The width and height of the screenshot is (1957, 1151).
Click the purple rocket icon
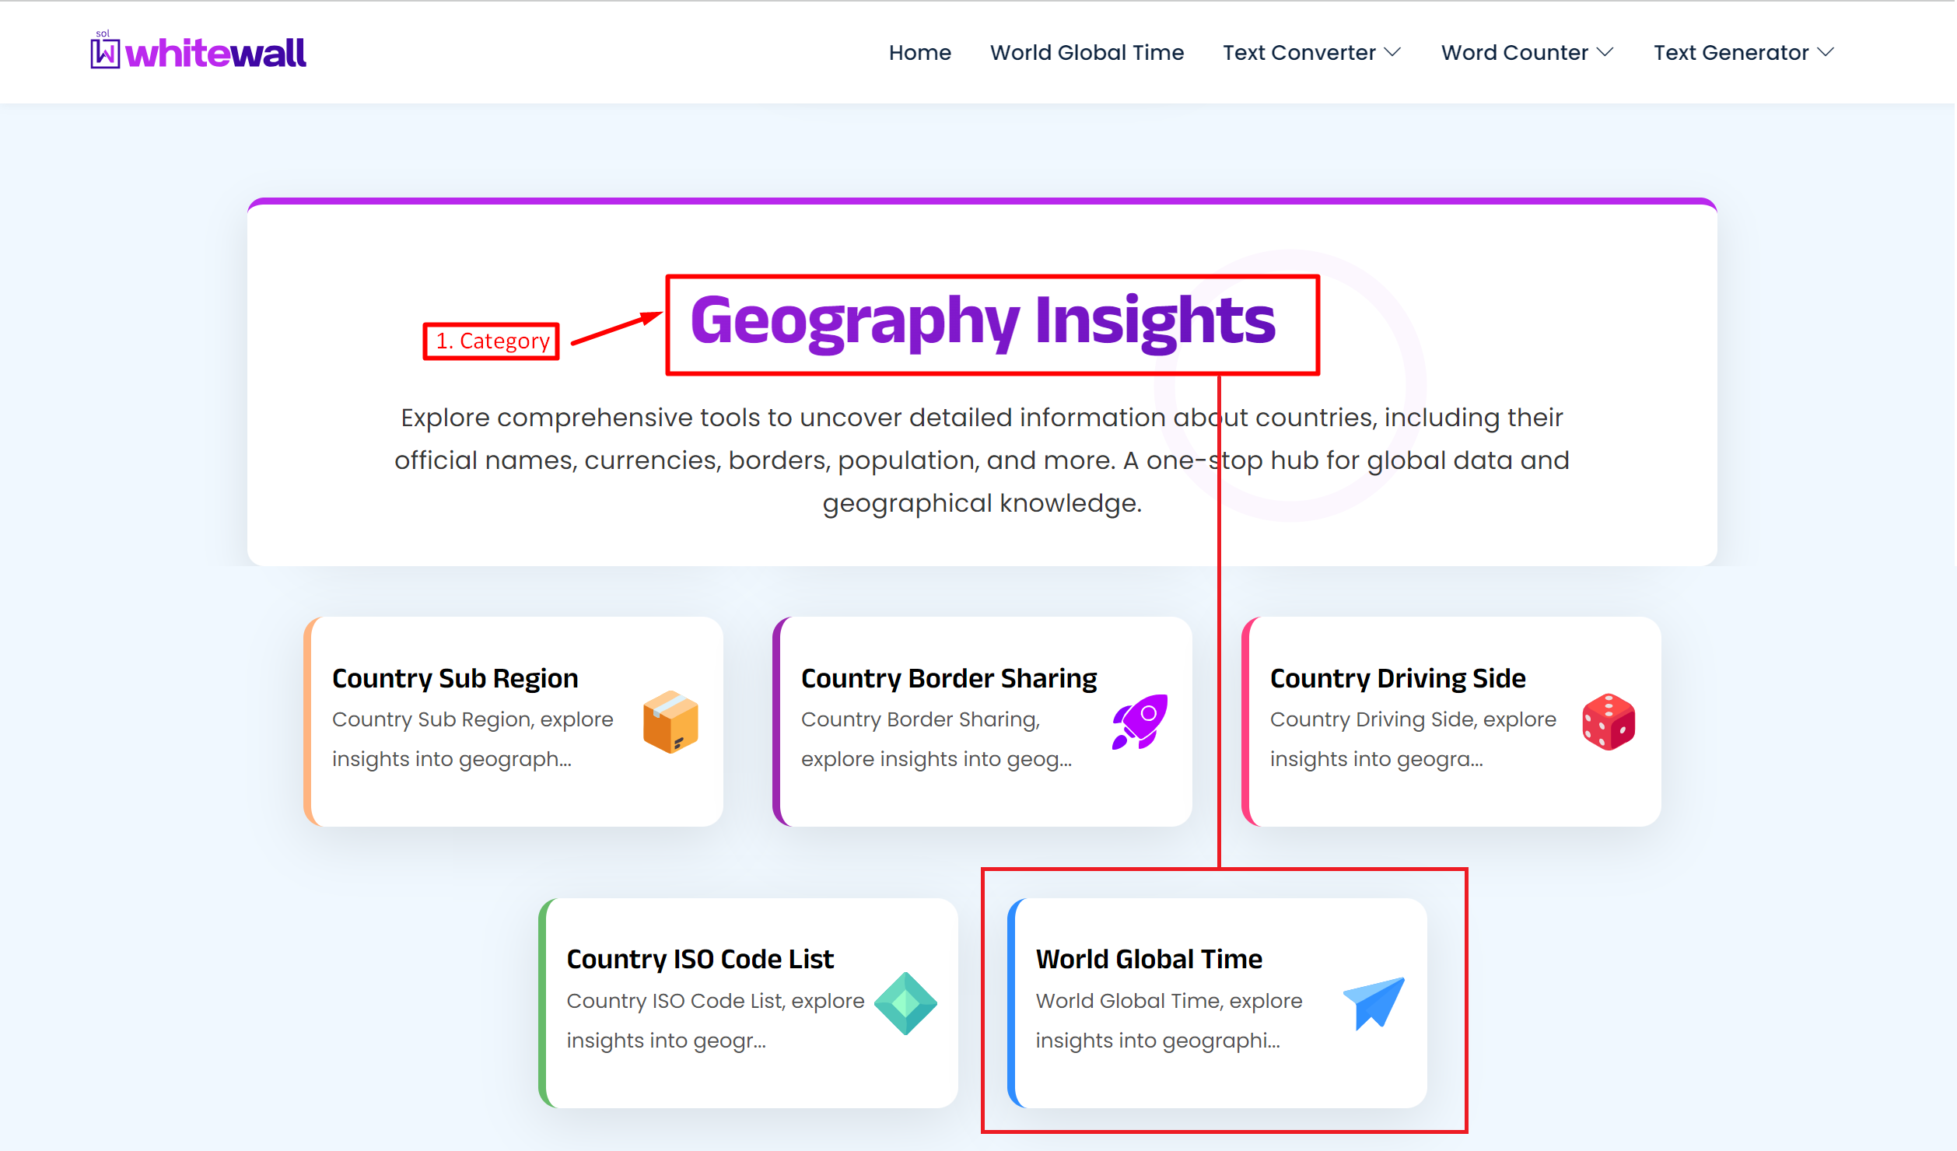click(1140, 722)
